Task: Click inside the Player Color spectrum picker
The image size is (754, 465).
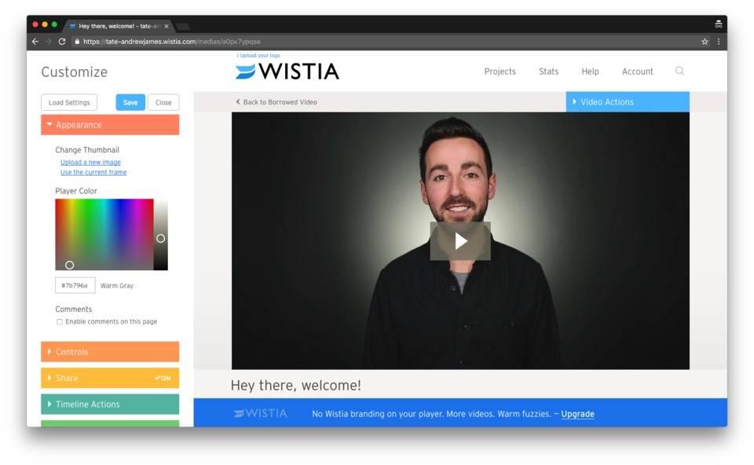Action: point(104,234)
